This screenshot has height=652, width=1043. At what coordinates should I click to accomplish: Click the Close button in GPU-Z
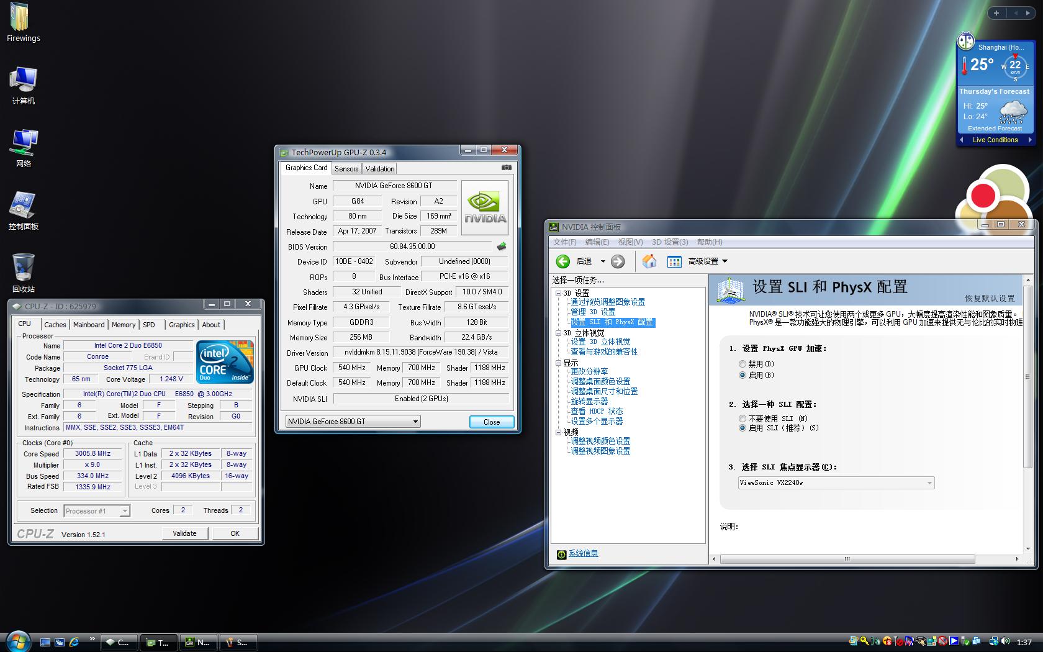[x=492, y=422]
